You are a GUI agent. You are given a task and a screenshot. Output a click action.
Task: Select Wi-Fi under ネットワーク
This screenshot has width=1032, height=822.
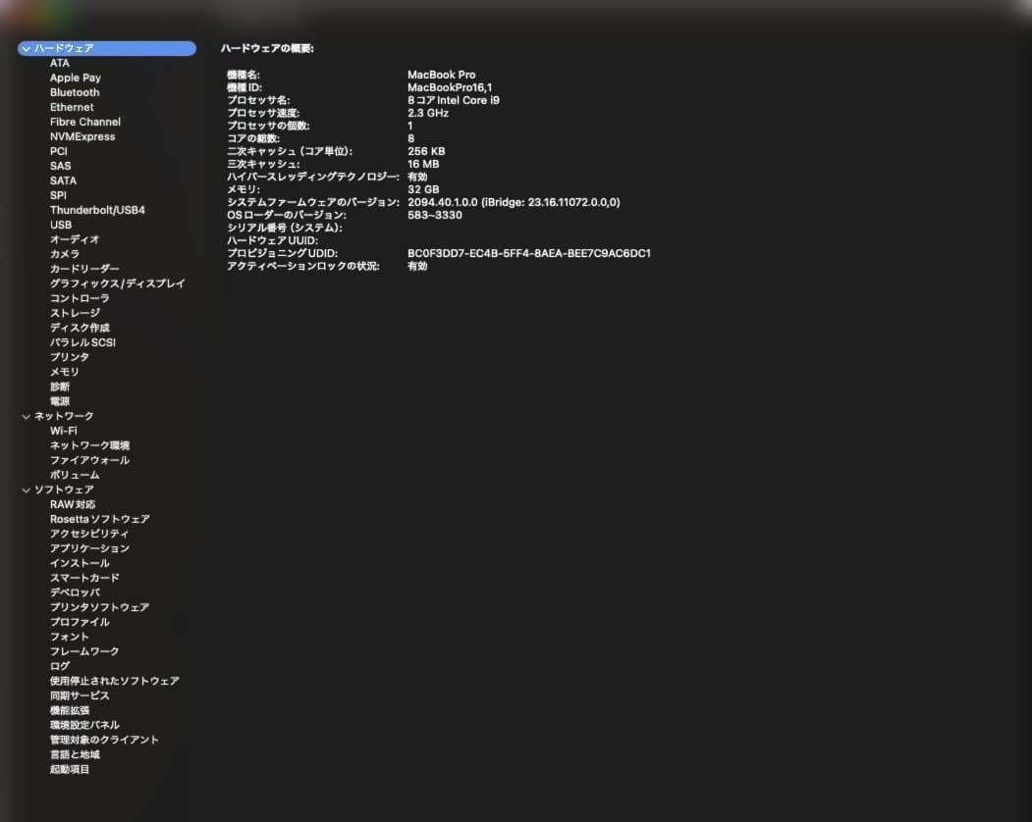click(x=66, y=431)
